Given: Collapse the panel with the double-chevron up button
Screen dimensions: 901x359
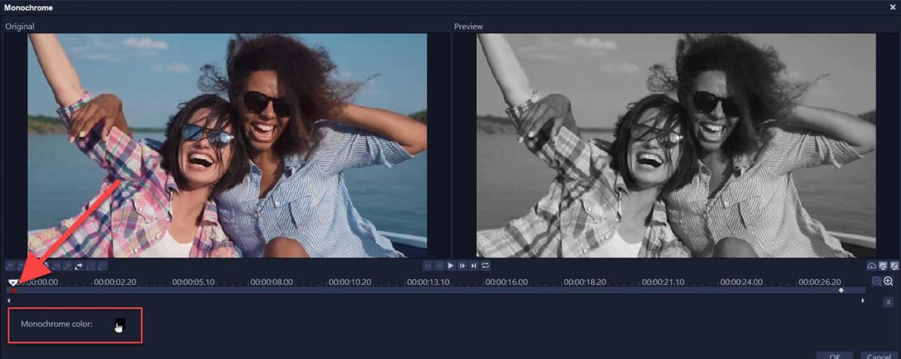Looking at the screenshot, I should 888,303.
